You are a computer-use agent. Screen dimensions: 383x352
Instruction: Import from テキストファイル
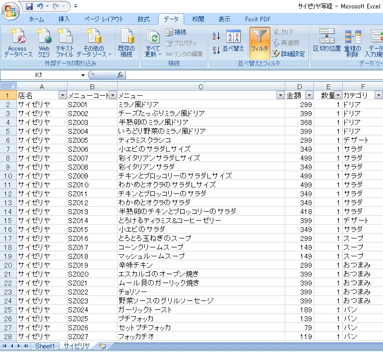(64, 43)
